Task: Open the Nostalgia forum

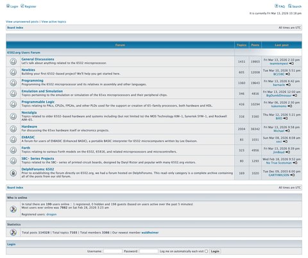Action: click(x=29, y=112)
